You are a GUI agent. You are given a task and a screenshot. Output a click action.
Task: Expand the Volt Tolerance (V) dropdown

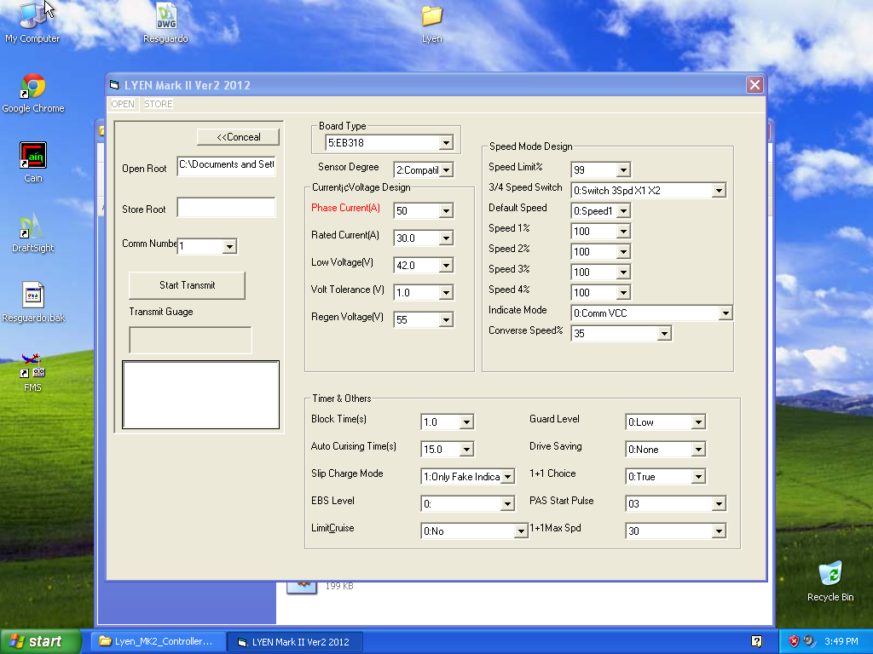coord(446,293)
